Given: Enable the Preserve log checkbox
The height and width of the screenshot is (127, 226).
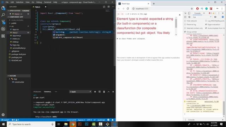Looking at the screenshot, I should coord(185,24).
